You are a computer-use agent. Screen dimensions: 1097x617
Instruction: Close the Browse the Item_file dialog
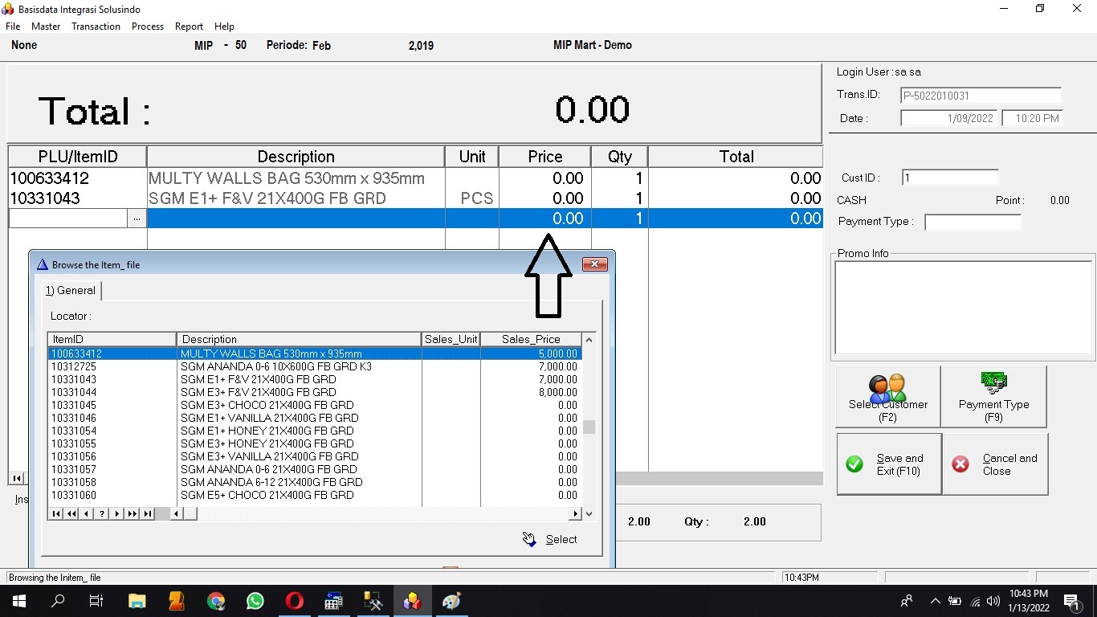pyautogui.click(x=594, y=264)
